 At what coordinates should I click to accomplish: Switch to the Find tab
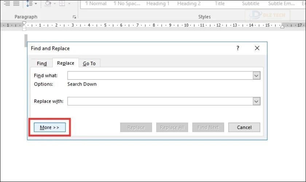click(42, 63)
